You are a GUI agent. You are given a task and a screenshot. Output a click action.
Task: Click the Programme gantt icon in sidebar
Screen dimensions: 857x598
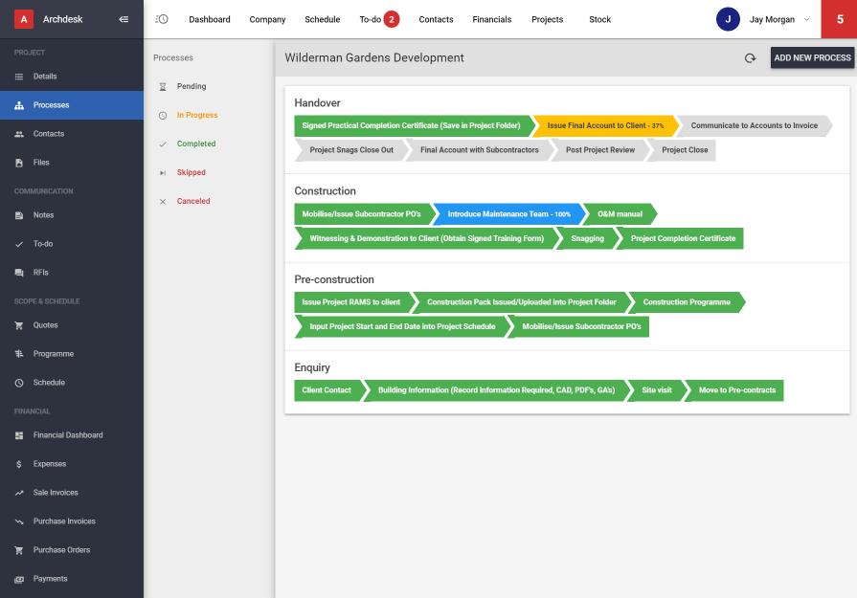coord(19,354)
